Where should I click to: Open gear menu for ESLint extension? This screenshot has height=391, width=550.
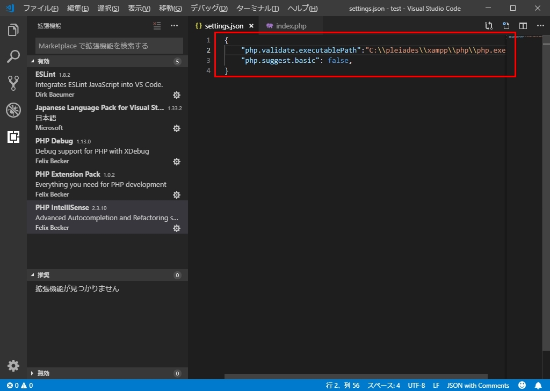(x=177, y=95)
